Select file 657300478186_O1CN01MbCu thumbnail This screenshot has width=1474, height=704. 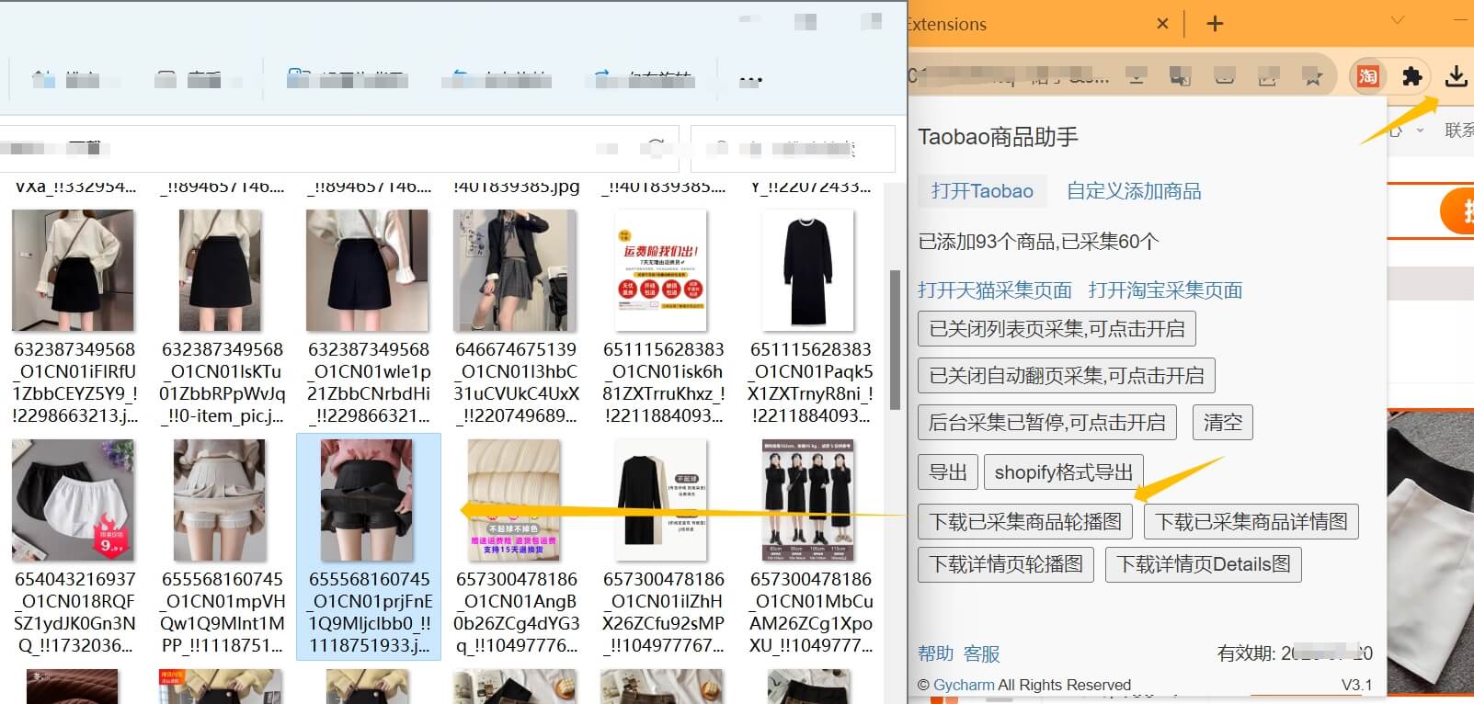(808, 500)
